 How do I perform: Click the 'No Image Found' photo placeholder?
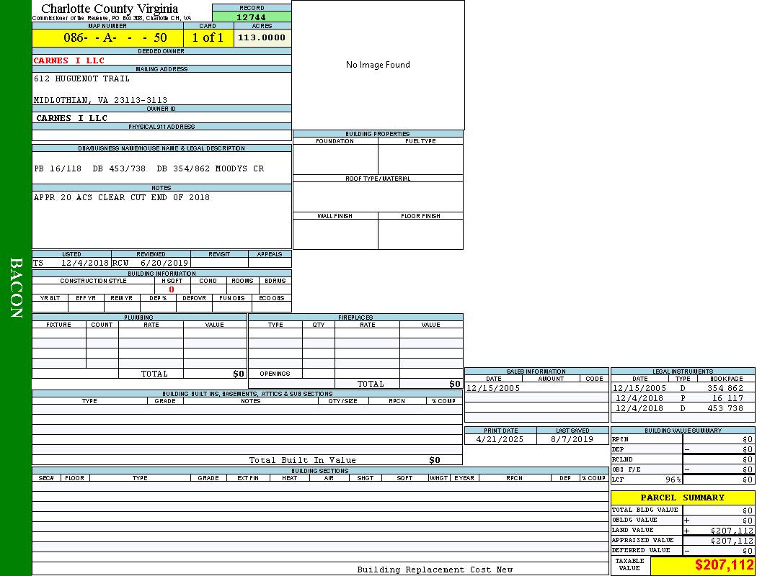coord(378,65)
